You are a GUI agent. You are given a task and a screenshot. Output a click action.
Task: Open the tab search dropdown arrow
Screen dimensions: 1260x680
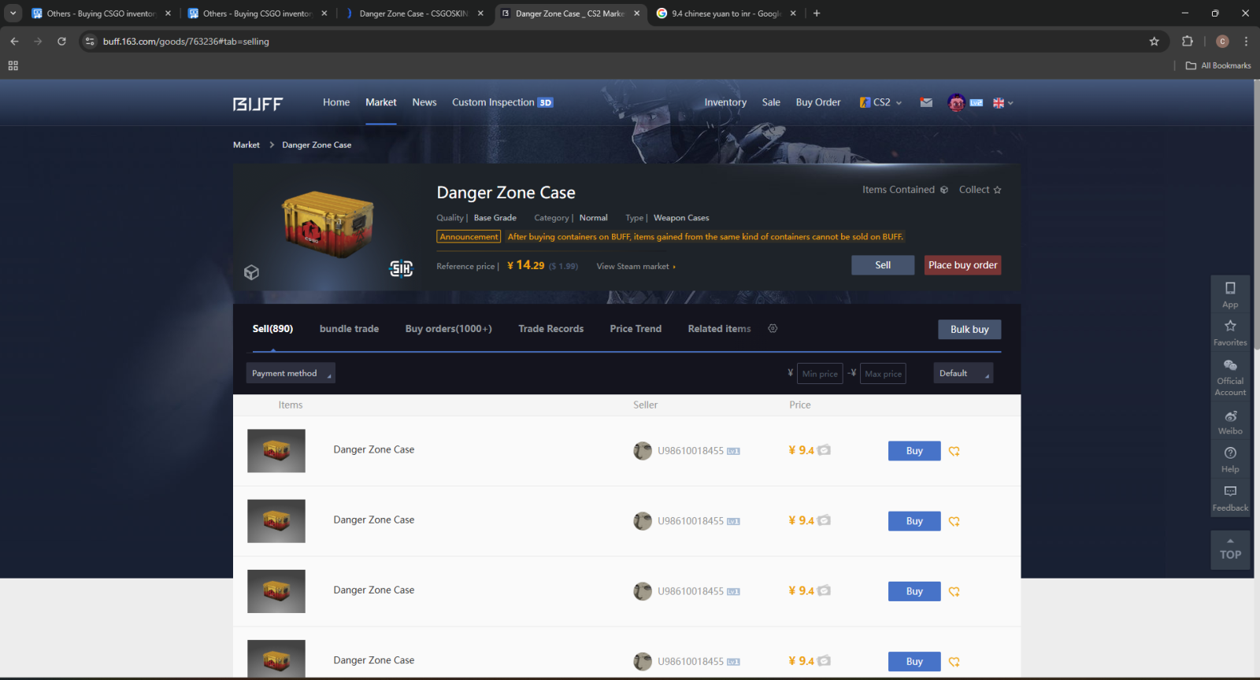[x=13, y=13]
